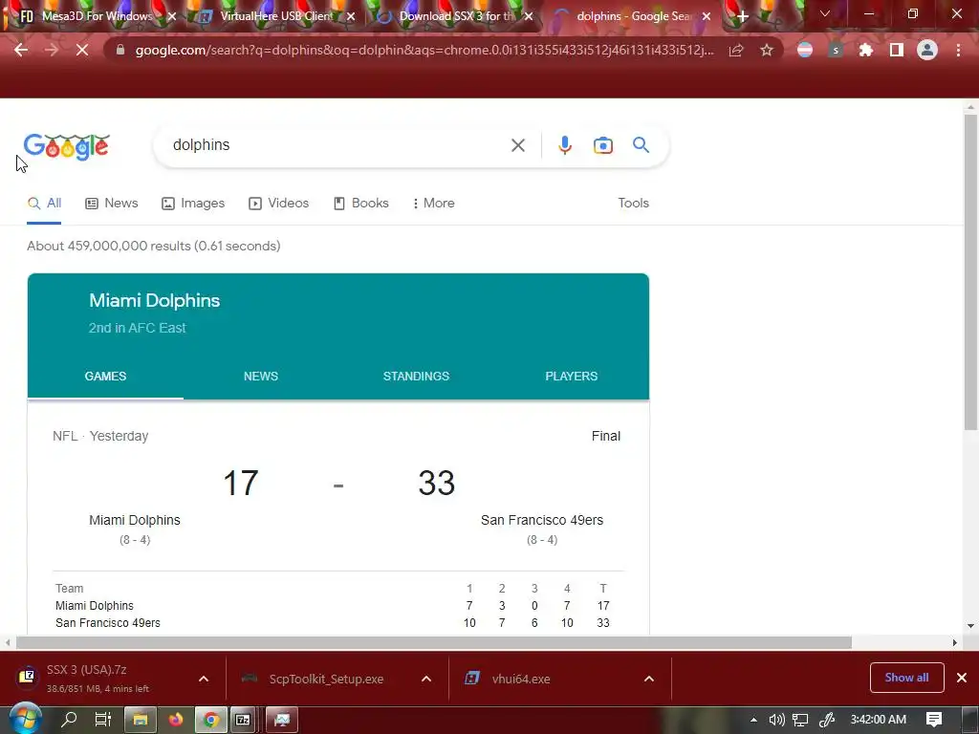This screenshot has width=979, height=734.
Task: Click the horizontal page scrollbar
Action: click(434, 643)
